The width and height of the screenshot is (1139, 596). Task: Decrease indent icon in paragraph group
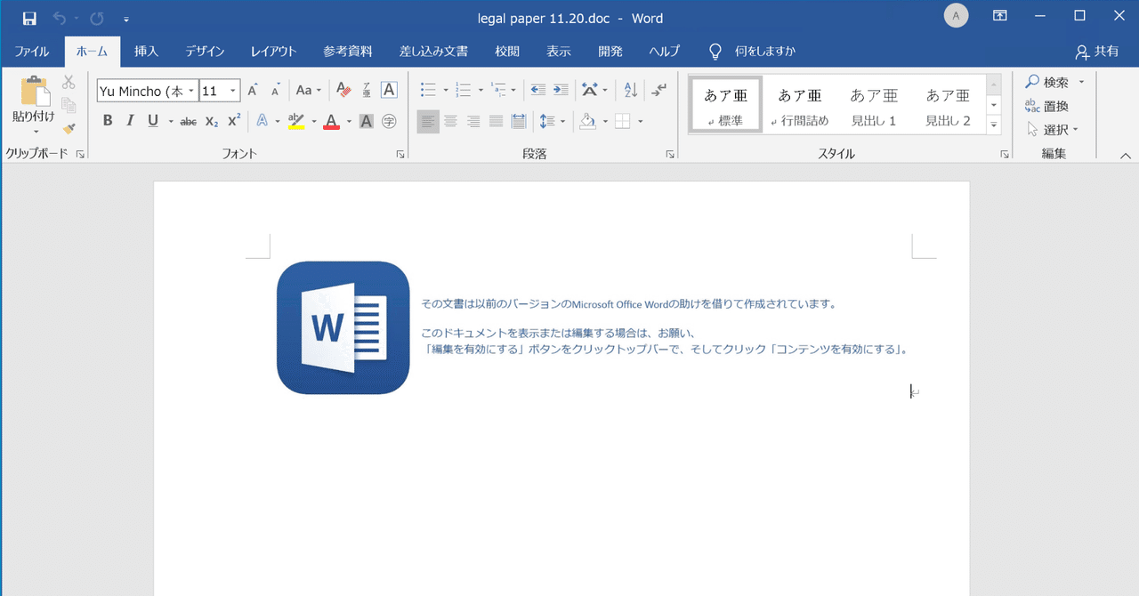click(537, 90)
